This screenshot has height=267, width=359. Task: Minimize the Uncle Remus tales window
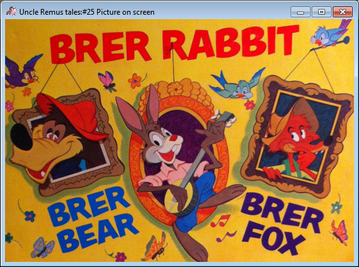[300, 12]
